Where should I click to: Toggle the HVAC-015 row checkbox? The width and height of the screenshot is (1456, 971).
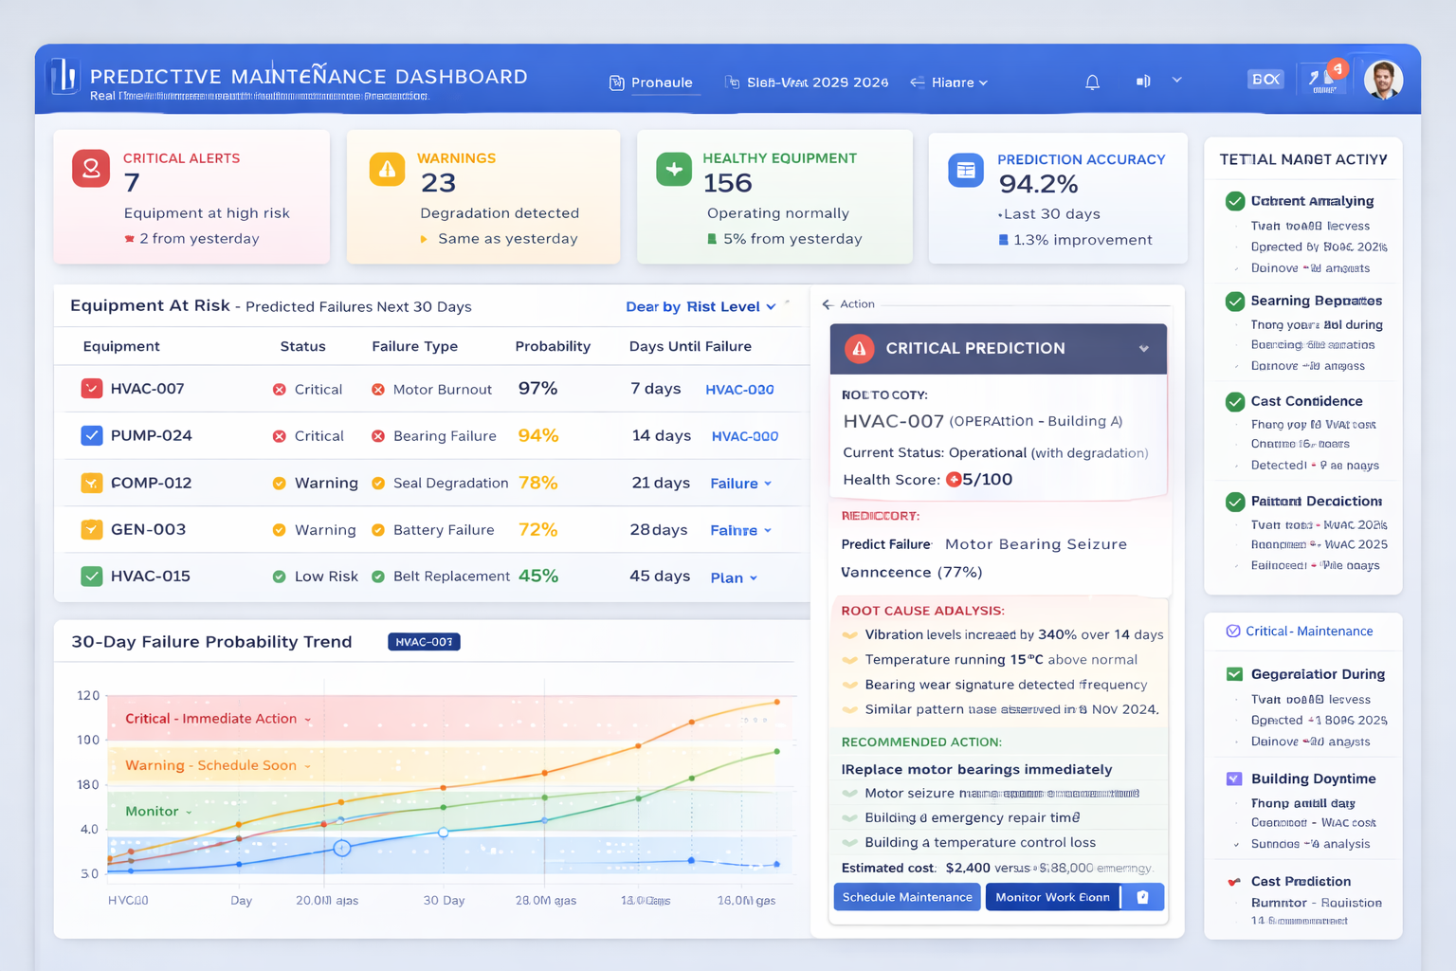point(92,576)
